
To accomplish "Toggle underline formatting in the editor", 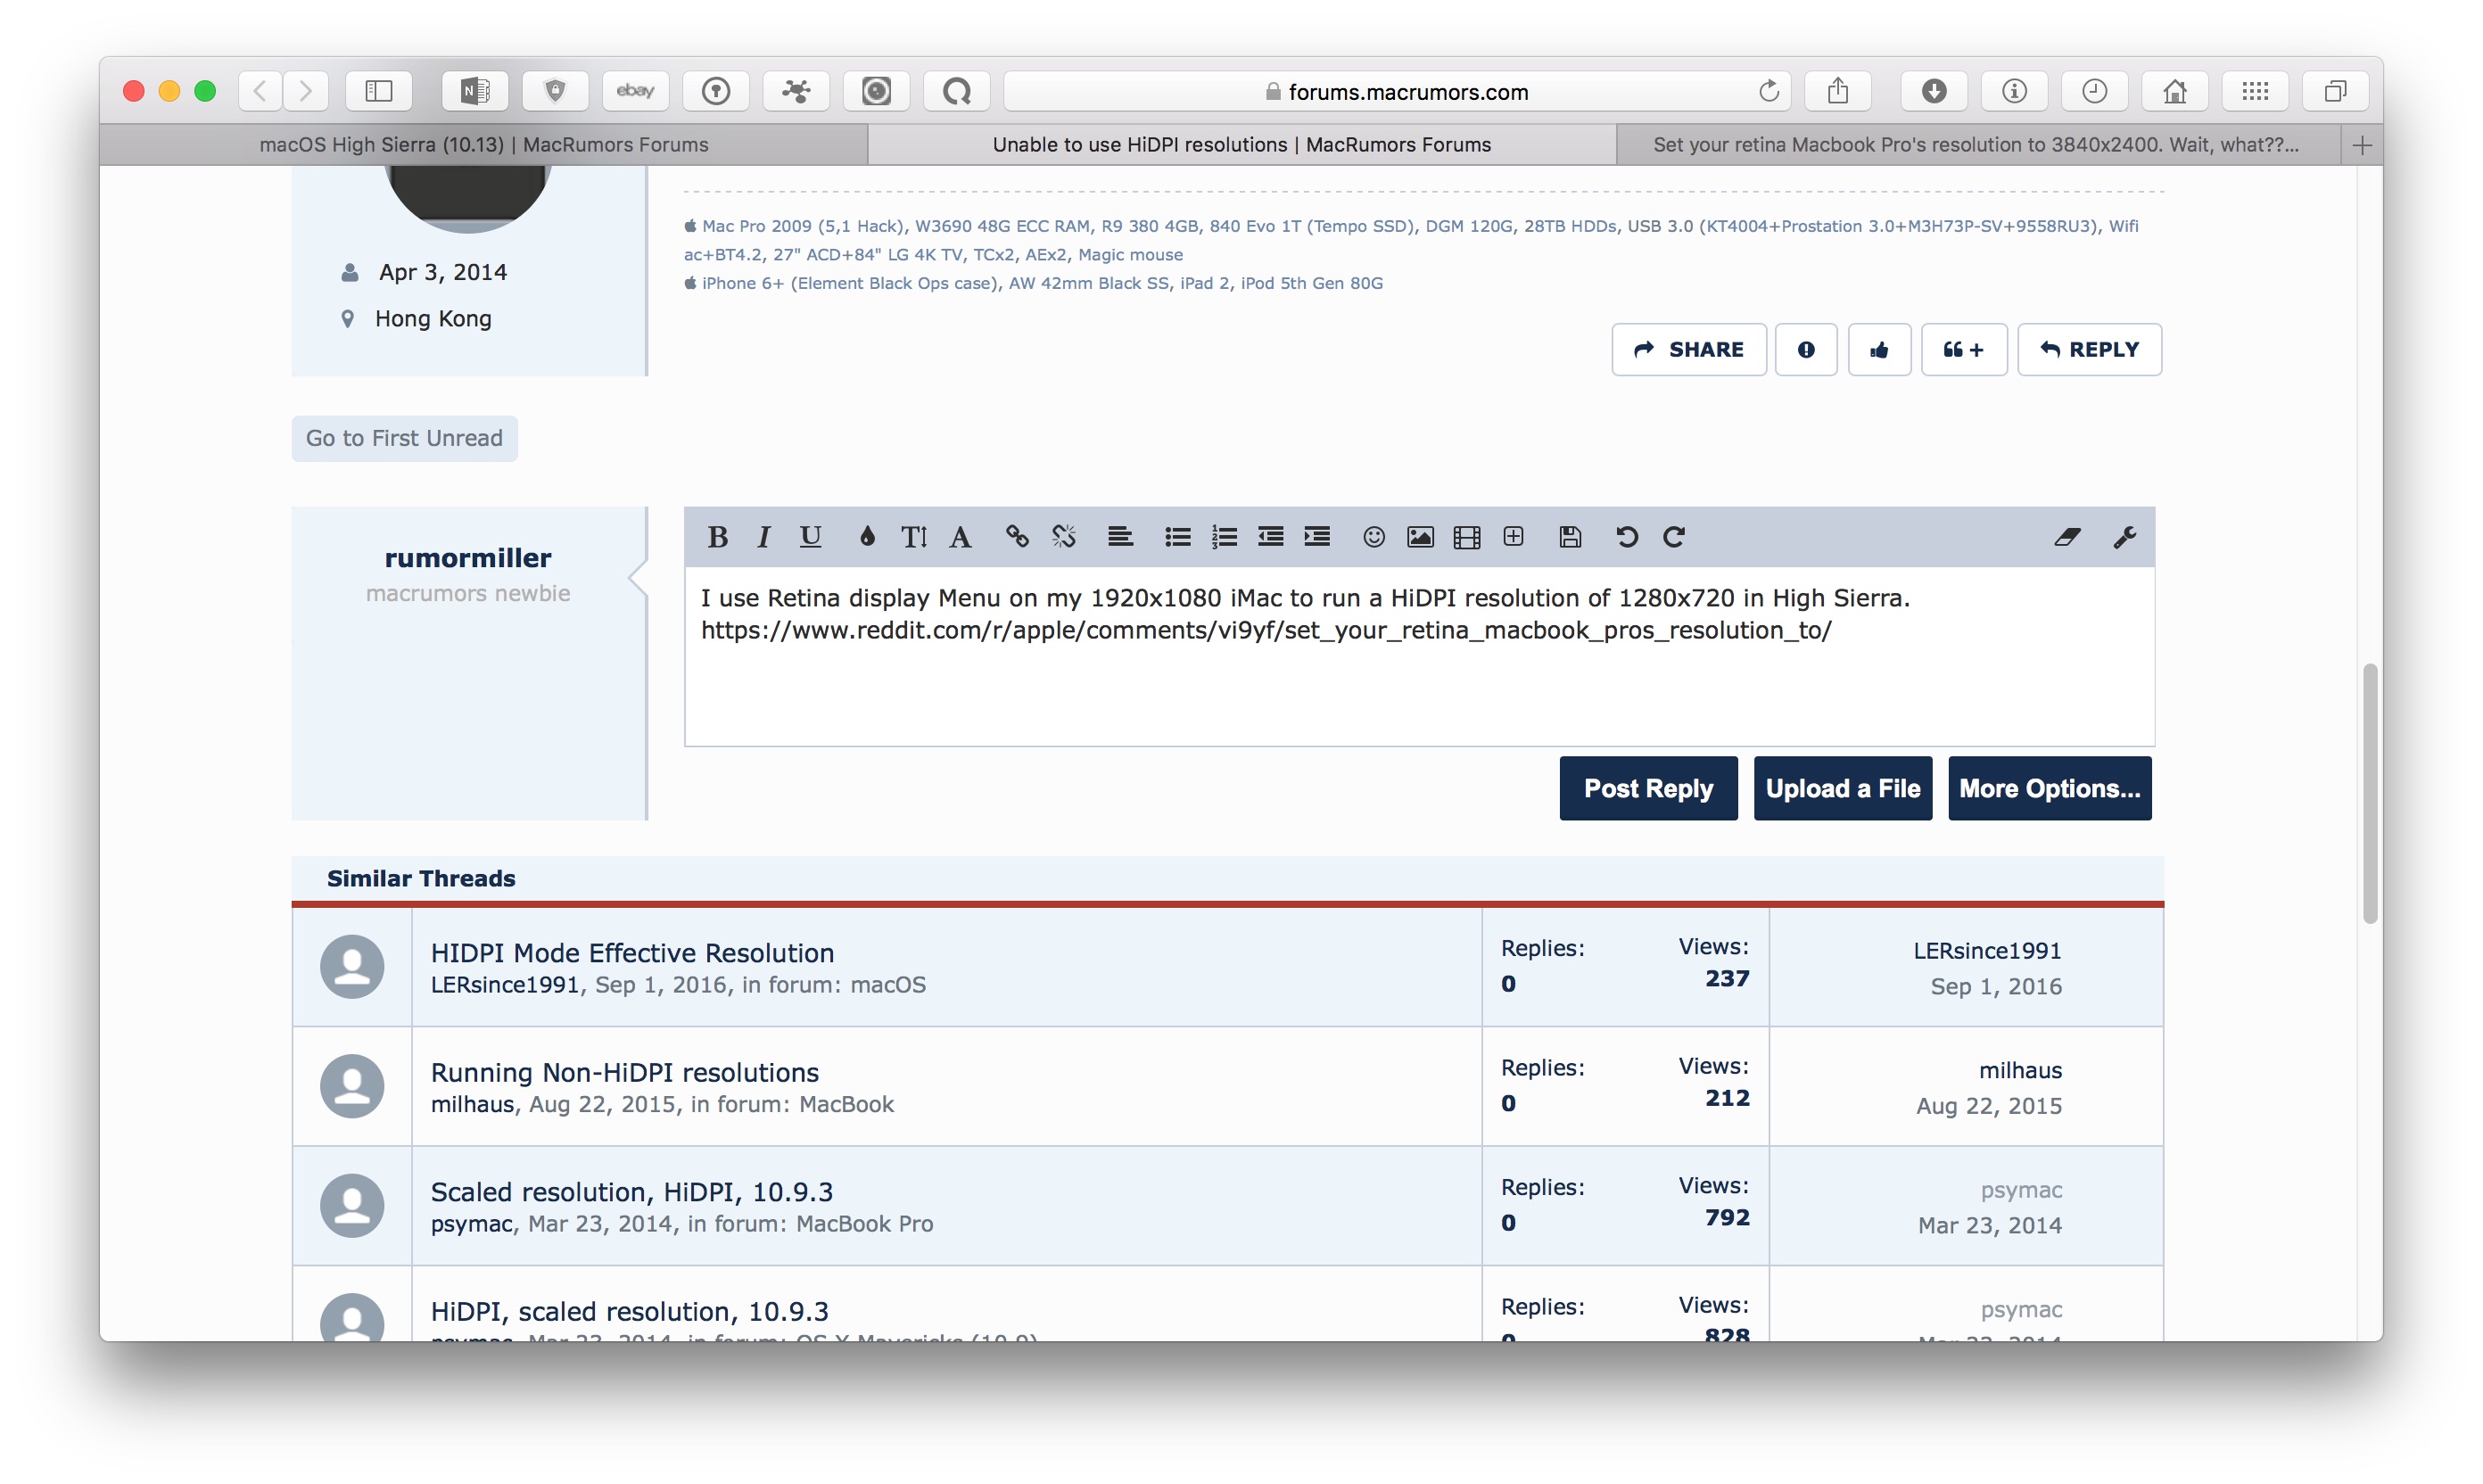I will [x=811, y=537].
